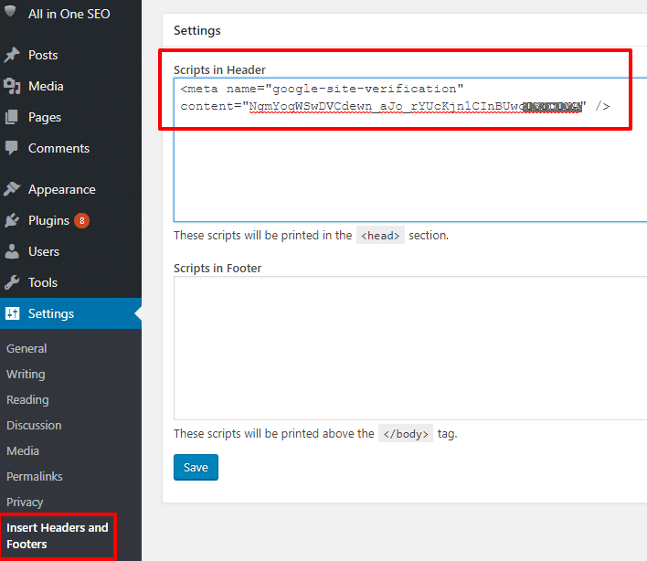Open Permalinks settings submenu

[x=34, y=476]
